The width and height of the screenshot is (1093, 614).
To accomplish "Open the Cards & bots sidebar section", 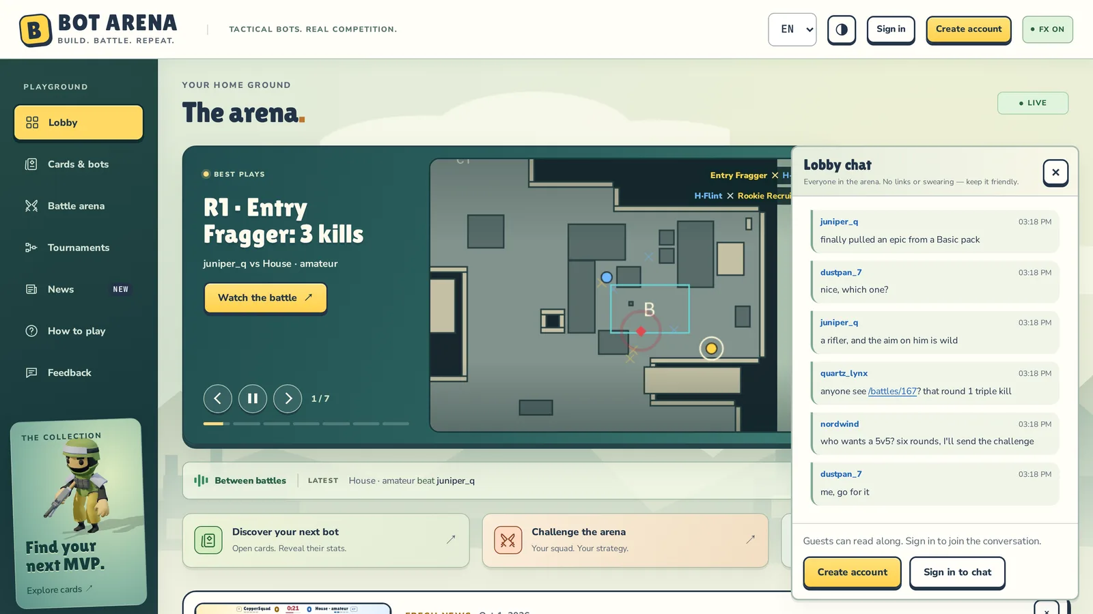I will (x=79, y=164).
